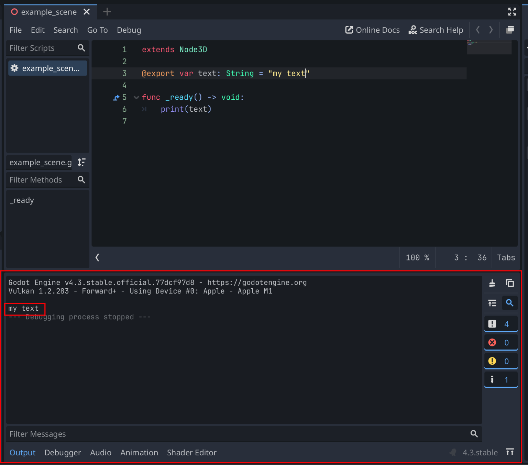Collapse the _ready function fold arrow
528x465 pixels.
[x=136, y=97]
